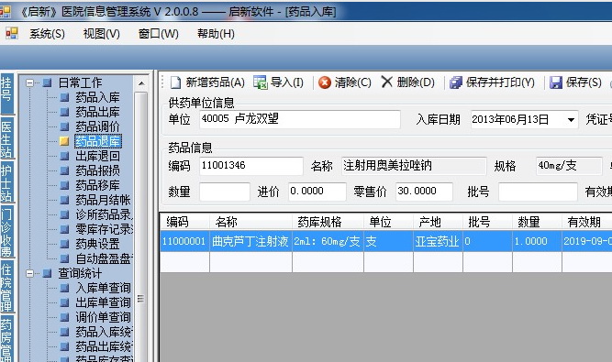Click the app icon beside 系统(S) menu
612x362 pixels.
12,34
